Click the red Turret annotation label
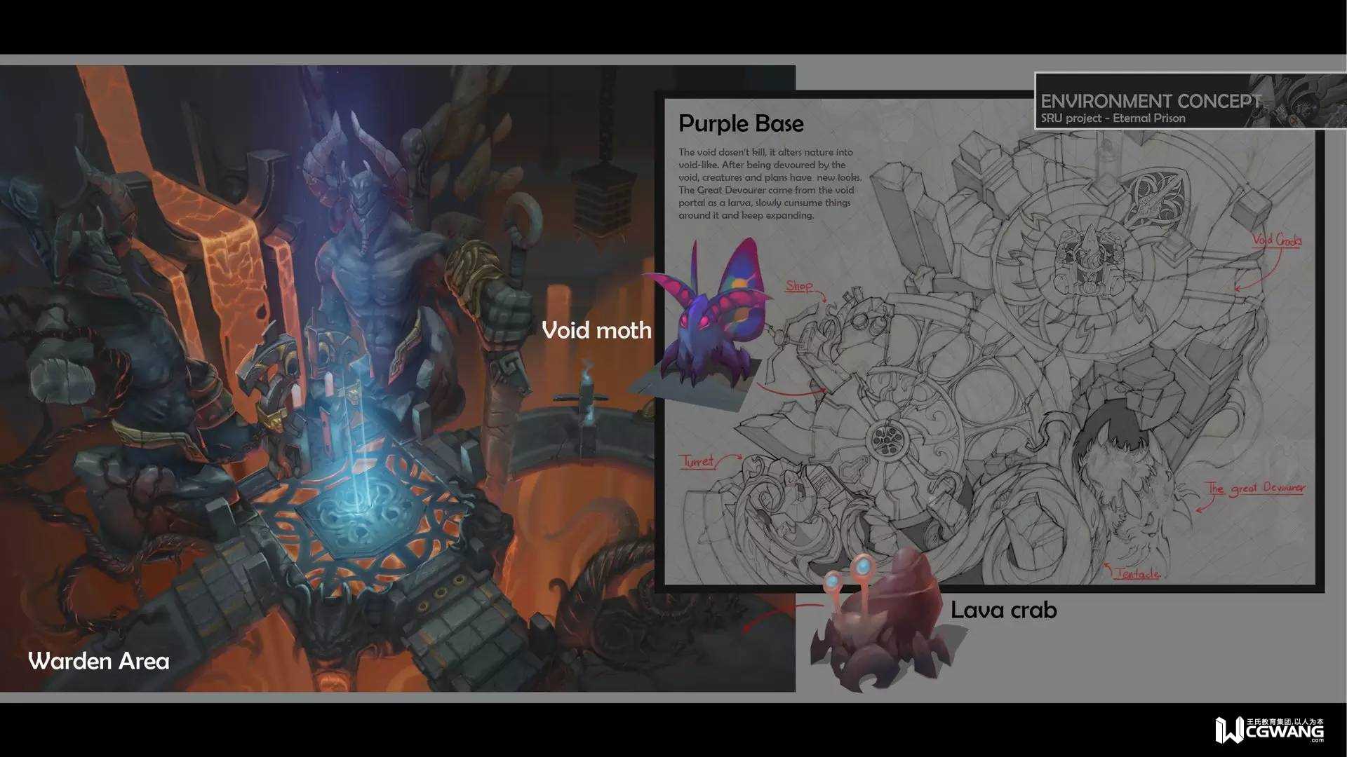This screenshot has width=1347, height=757. [697, 461]
